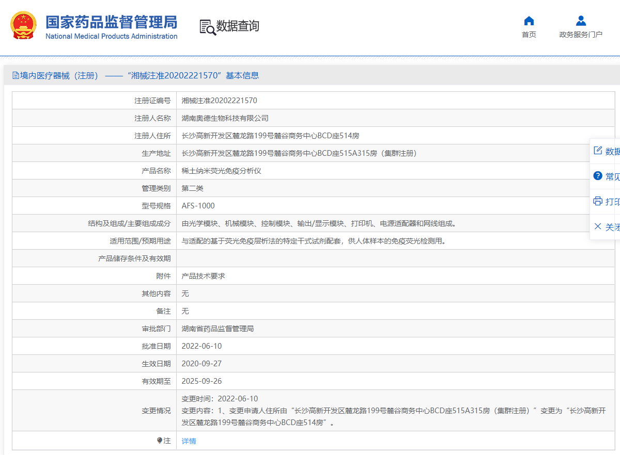620x455 pixels.
Task: Open 常见问题 via the question mark icon
Action: point(597,176)
